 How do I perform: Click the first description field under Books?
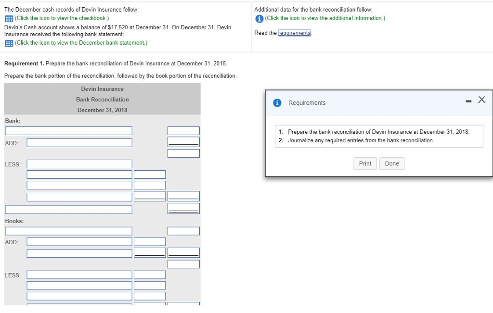(x=68, y=230)
